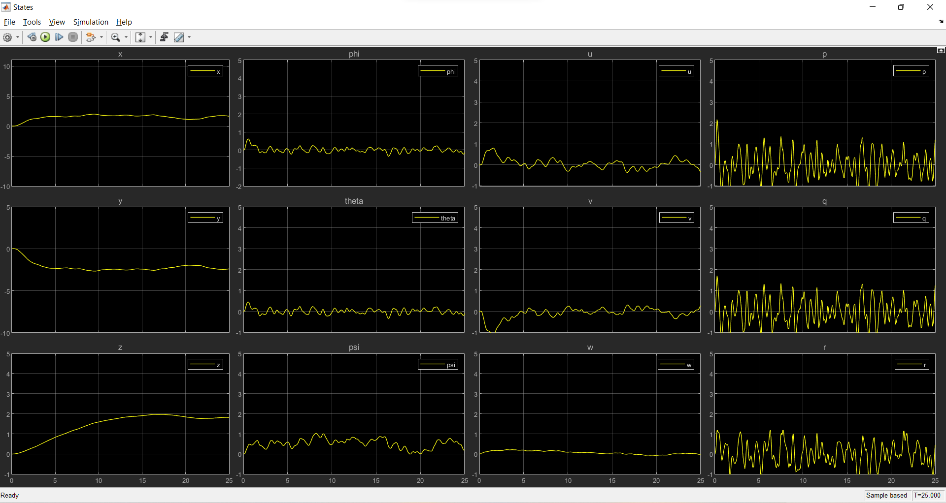This screenshot has width=946, height=503.
Task: Click the maximize axes icon at top right
Action: 941,51
